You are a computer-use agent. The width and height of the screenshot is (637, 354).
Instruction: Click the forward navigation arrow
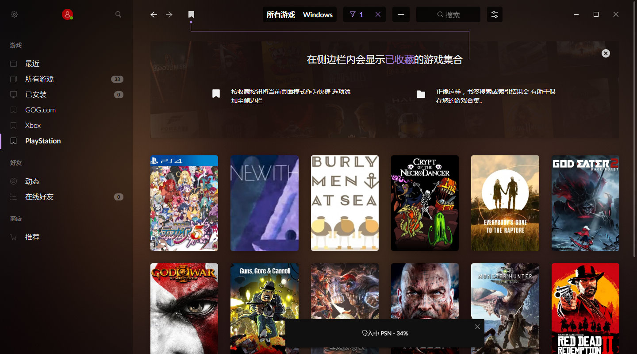tap(169, 14)
